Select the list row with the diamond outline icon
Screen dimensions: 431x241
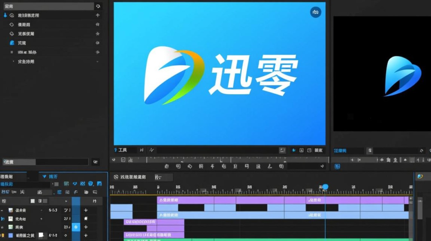point(53,24)
